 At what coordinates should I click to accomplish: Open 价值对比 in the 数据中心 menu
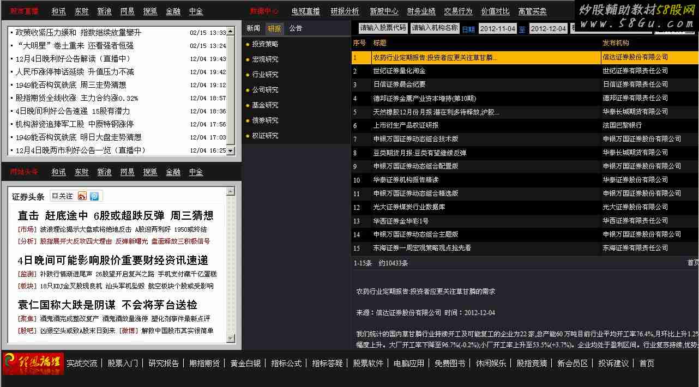[495, 11]
